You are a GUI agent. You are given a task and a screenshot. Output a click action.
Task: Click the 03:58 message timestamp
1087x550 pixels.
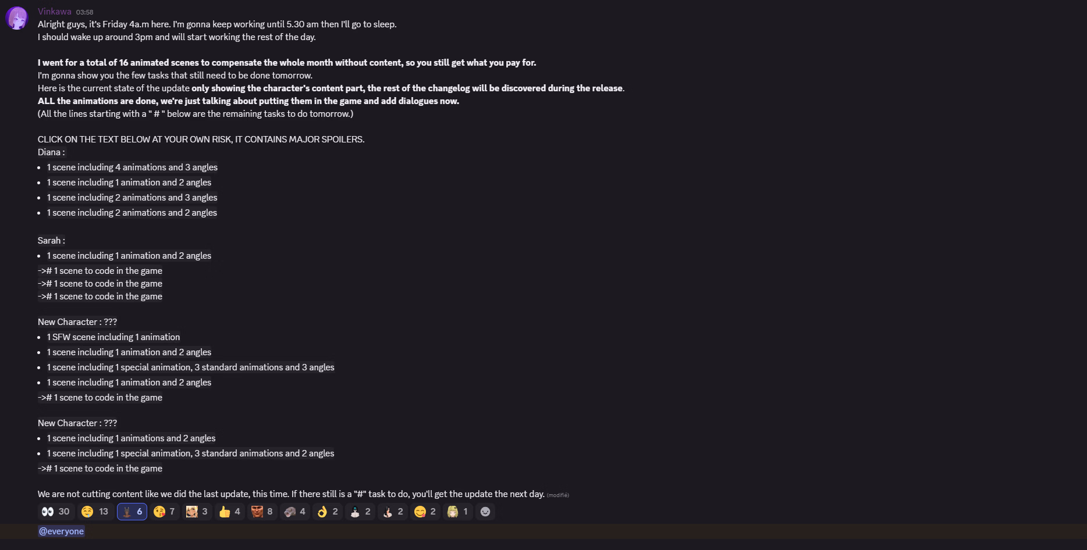tap(84, 12)
